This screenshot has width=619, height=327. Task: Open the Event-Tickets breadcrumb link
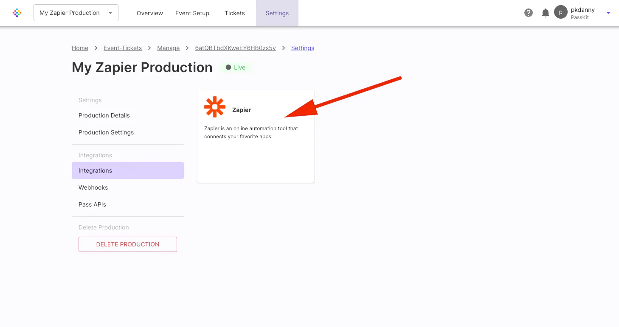click(123, 48)
